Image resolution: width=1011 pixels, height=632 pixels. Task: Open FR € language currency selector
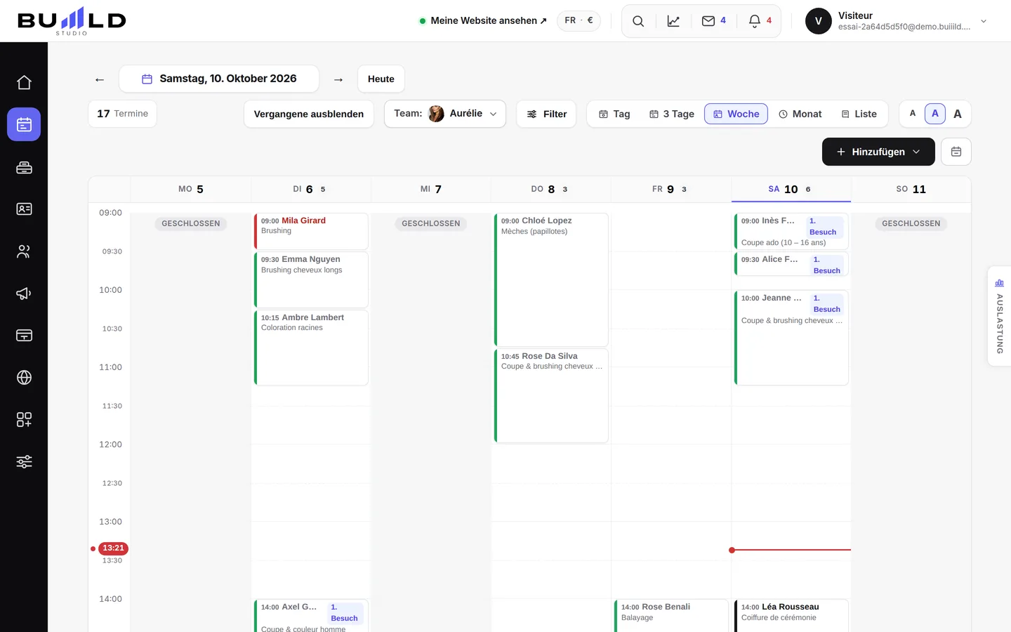pyautogui.click(x=579, y=20)
